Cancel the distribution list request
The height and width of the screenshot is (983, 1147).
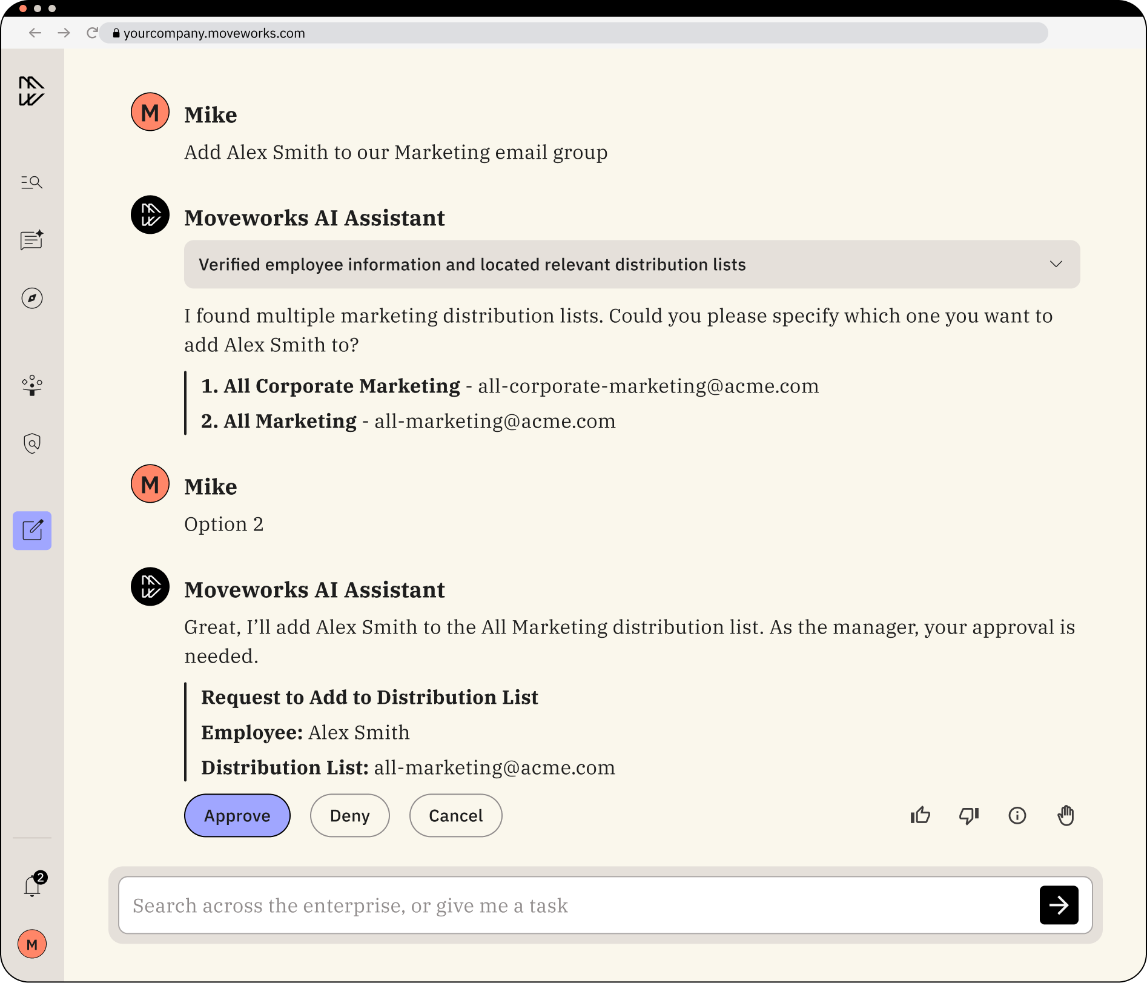[x=455, y=815]
